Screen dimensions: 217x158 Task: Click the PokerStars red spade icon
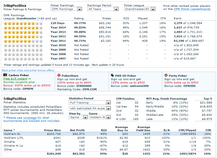coord(59,75)
